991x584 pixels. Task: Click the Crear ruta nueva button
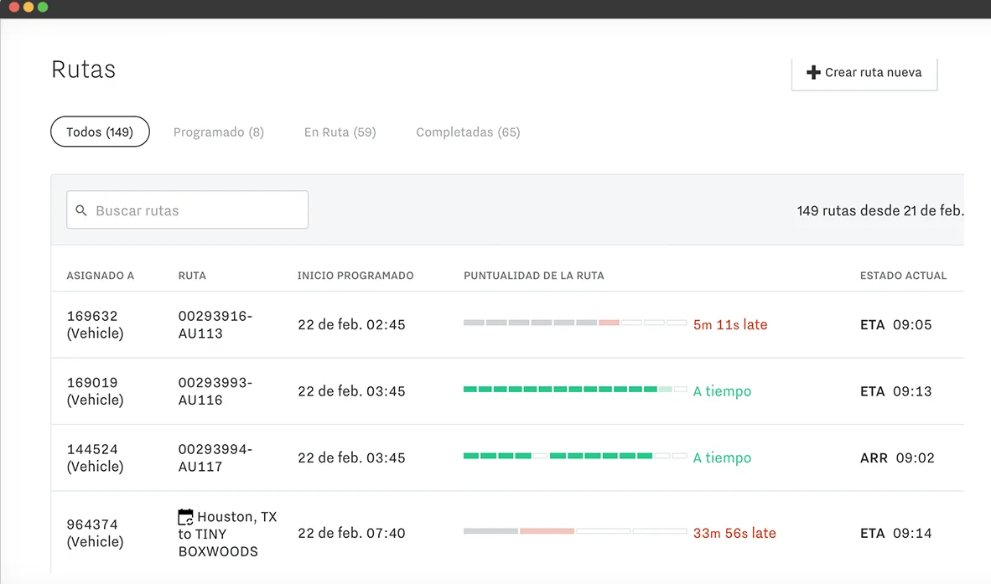pyautogui.click(x=864, y=73)
